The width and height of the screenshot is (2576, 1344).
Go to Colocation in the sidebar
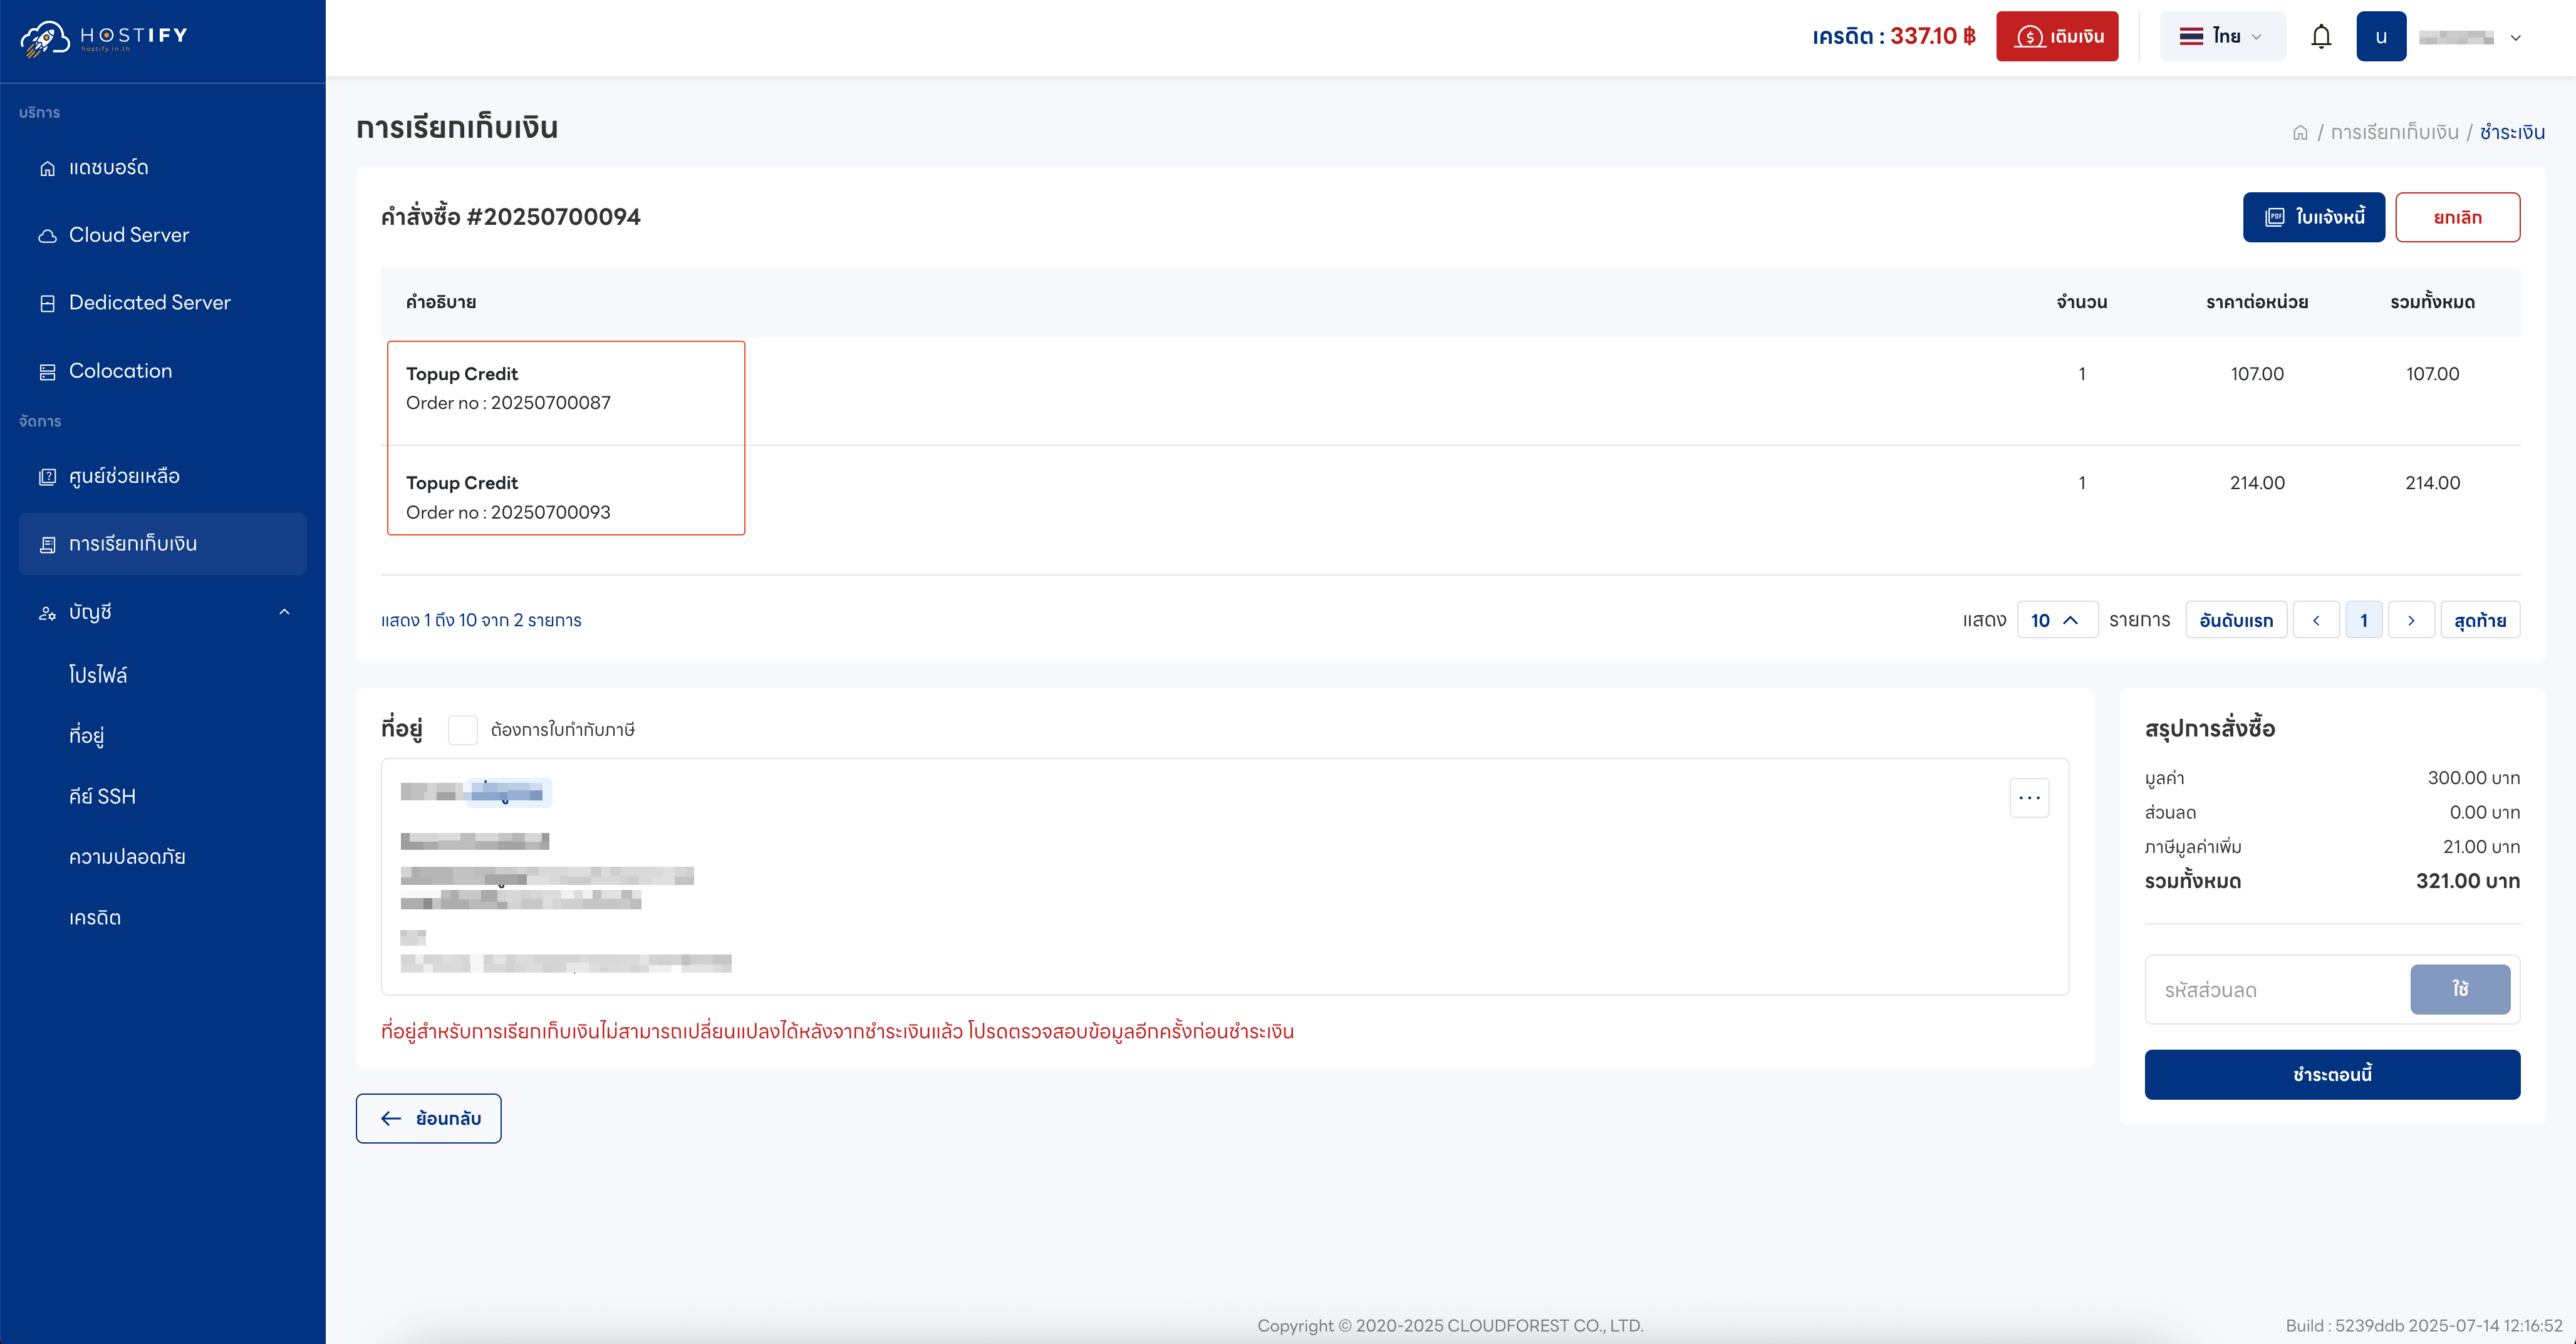click(x=120, y=371)
